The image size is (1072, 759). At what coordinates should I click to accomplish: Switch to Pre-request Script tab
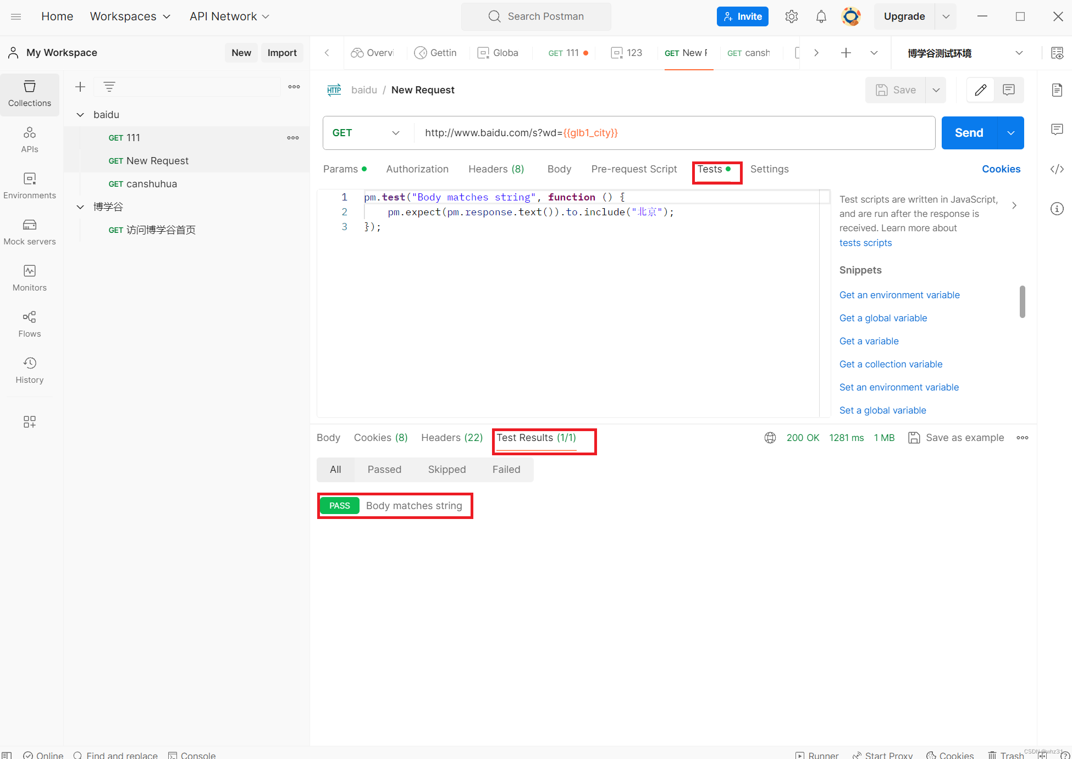(x=634, y=169)
